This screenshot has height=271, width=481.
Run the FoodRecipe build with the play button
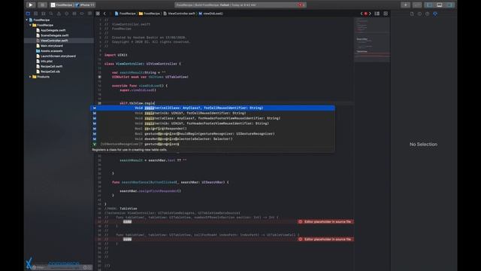[30, 5]
